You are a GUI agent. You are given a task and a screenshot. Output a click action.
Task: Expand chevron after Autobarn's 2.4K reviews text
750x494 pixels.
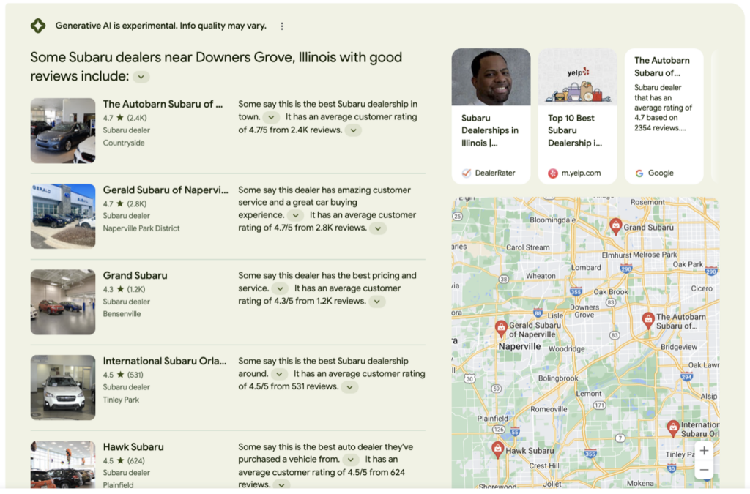[353, 130]
